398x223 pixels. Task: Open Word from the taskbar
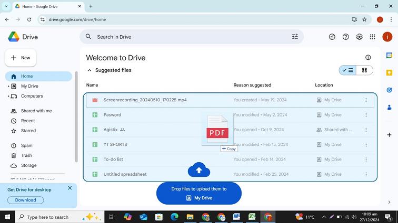236,217
